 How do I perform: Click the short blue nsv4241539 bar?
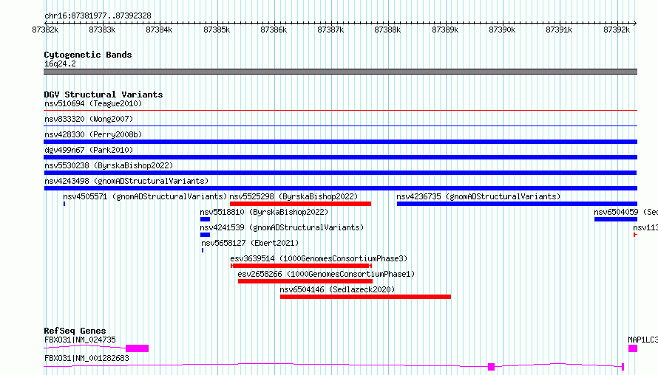[x=205, y=235]
